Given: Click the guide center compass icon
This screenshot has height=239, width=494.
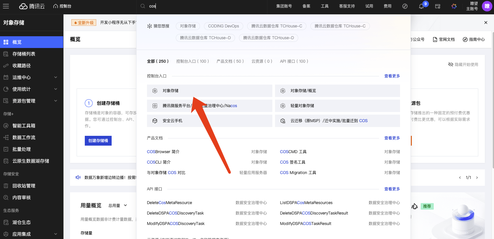Looking at the screenshot, I should coord(465,40).
